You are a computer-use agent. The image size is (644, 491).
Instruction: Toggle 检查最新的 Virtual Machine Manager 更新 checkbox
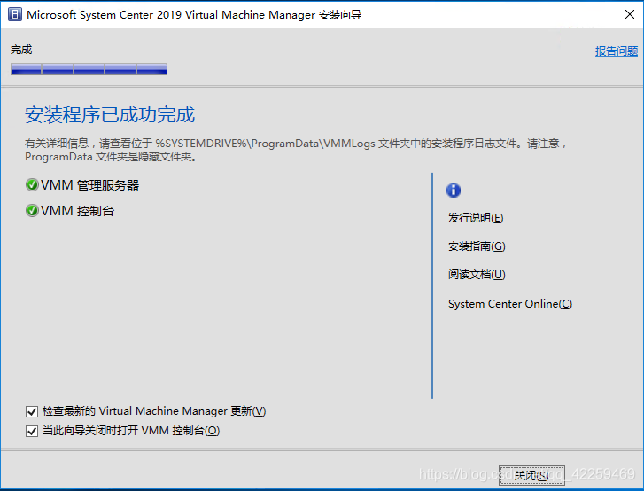32,411
